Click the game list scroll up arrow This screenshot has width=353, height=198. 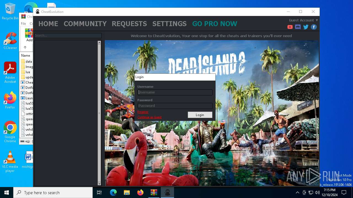pyautogui.click(x=99, y=43)
